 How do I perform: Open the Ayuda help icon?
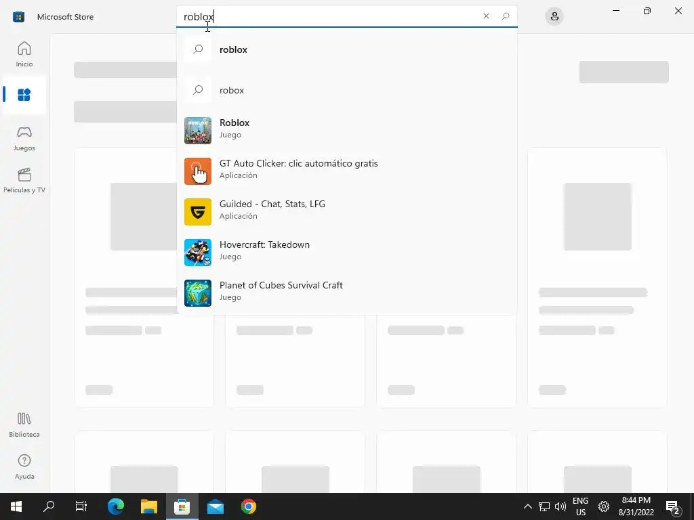pyautogui.click(x=24, y=467)
